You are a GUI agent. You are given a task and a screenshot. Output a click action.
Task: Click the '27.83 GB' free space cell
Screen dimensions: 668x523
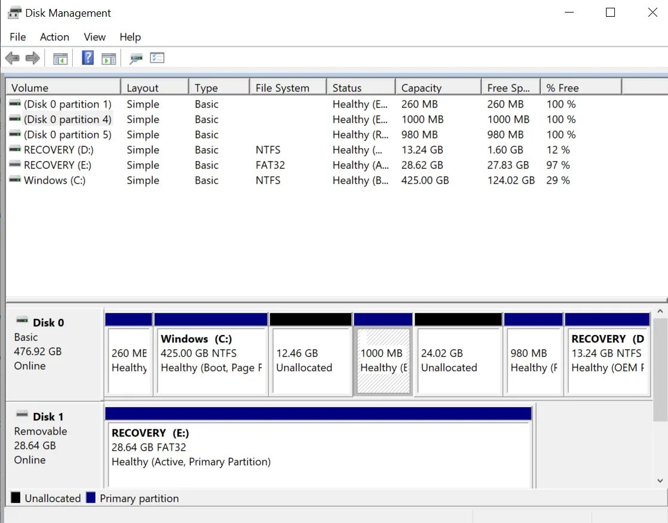(x=508, y=165)
